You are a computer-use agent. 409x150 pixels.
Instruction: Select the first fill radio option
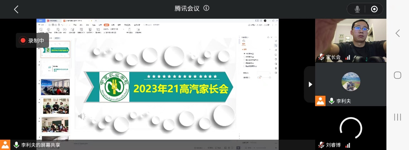pos(244,54)
